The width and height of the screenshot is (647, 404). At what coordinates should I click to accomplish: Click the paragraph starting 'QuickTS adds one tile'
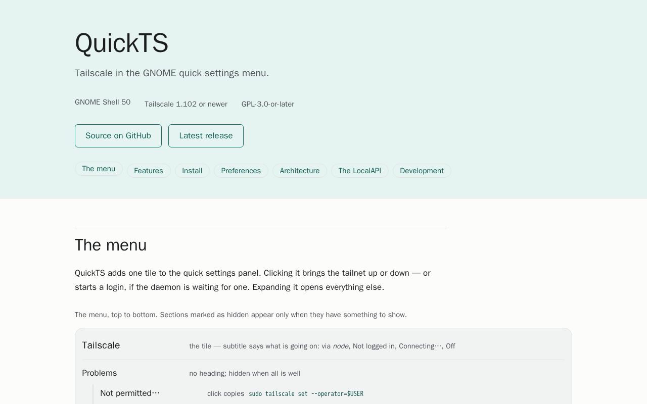253,280
